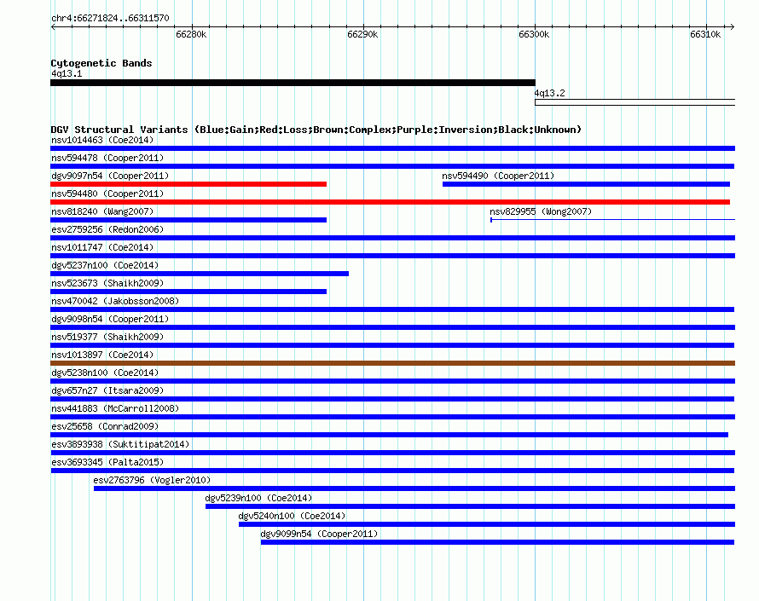The height and width of the screenshot is (601, 759).
Task: Select the nsv441883 (McCarroll2008) label
Action: [115, 409]
